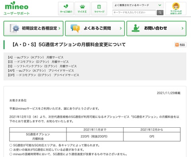Click the RSS text link
The width and height of the screenshot is (191, 157).
coord(182,45)
